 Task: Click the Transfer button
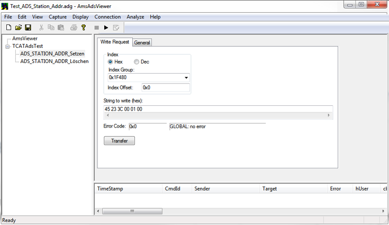pyautogui.click(x=119, y=141)
